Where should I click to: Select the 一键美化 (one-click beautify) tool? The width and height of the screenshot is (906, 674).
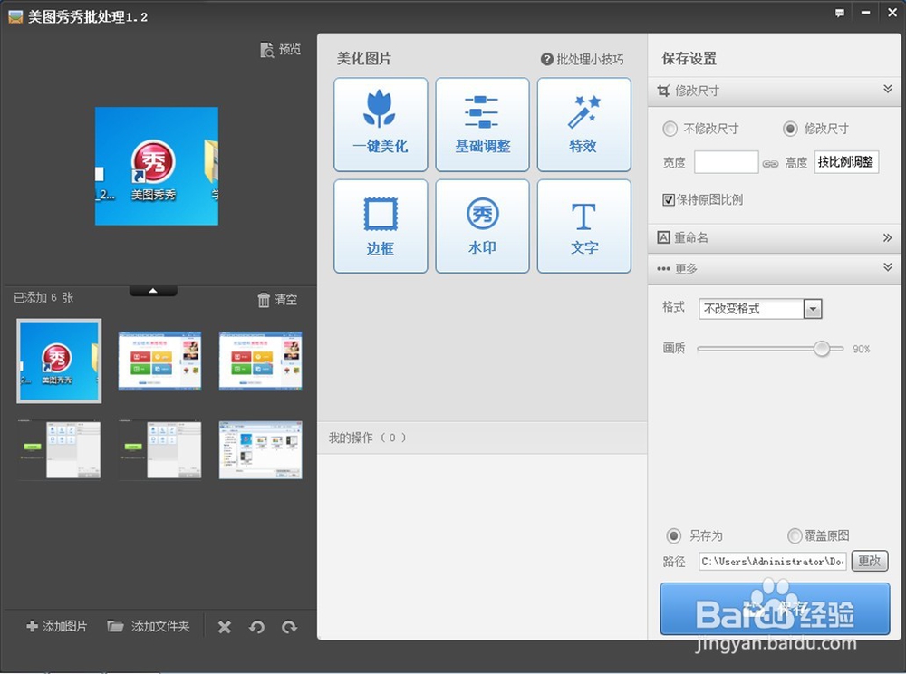click(380, 124)
